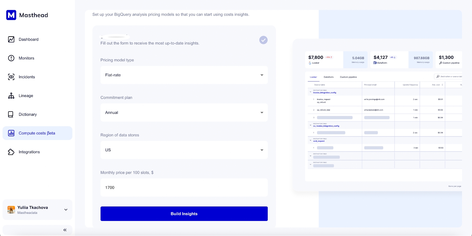
Task: Click the Masthead logo icon
Action: click(x=11, y=15)
